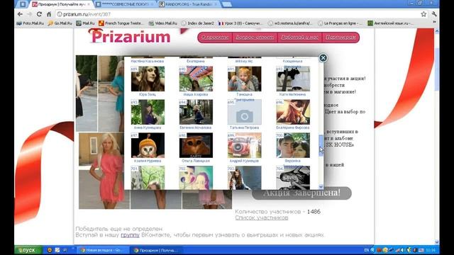
Task: Open the Le Français en ligne bookmark
Action: [x=340, y=23]
